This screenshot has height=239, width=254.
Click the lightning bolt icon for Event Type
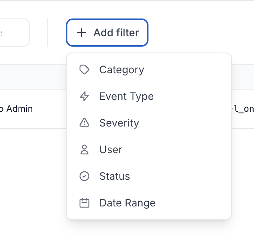coord(84,96)
